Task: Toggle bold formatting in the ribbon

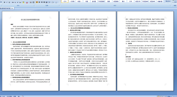Action: point(4,2)
